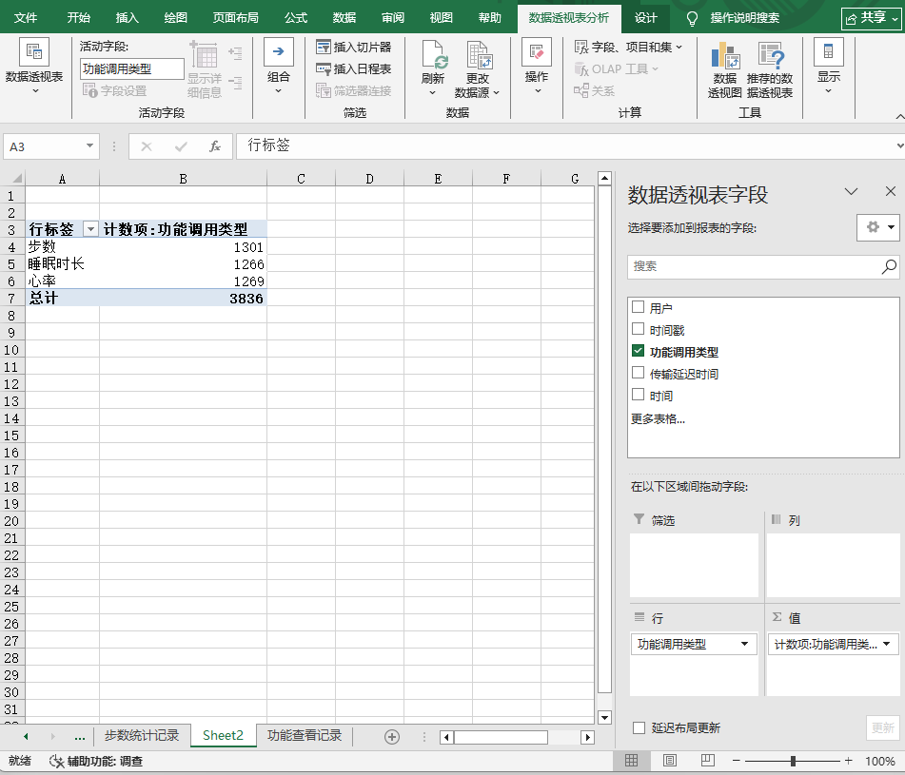905x775 pixels.
Task: Click 更改数据源 icon
Action: click(x=478, y=55)
